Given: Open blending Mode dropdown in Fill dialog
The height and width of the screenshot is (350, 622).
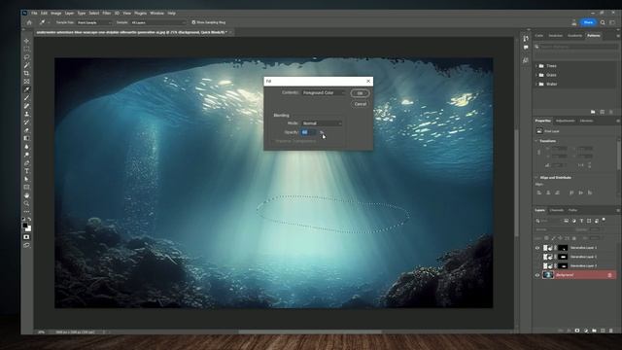Looking at the screenshot, I should [322, 123].
